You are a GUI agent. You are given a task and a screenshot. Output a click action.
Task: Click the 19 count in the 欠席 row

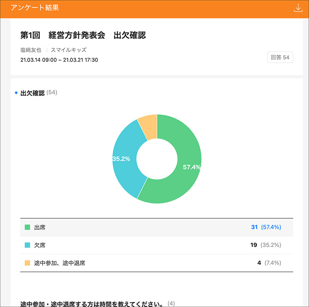tap(254, 245)
